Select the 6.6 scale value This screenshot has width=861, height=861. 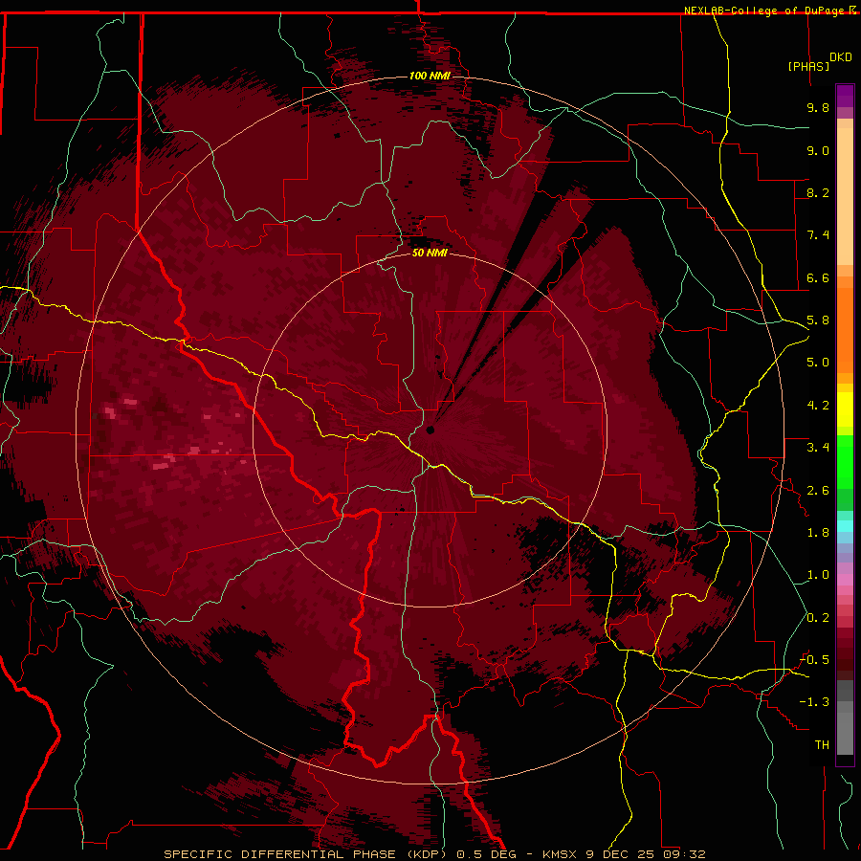pyautogui.click(x=818, y=277)
